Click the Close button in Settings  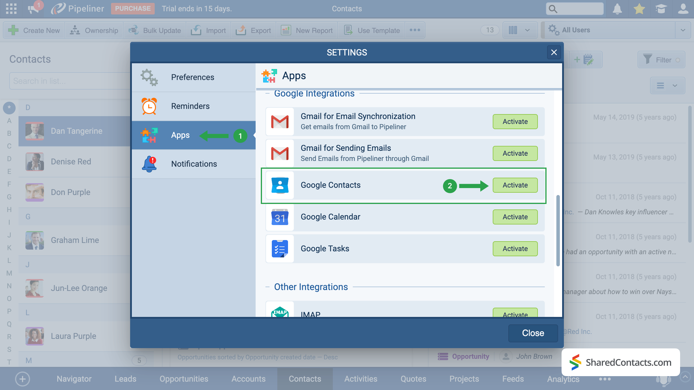(x=533, y=333)
